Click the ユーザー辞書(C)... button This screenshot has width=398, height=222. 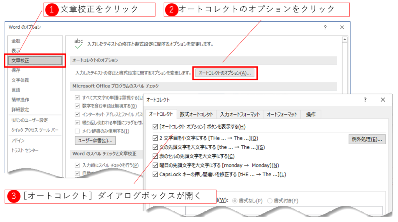tap(95, 140)
